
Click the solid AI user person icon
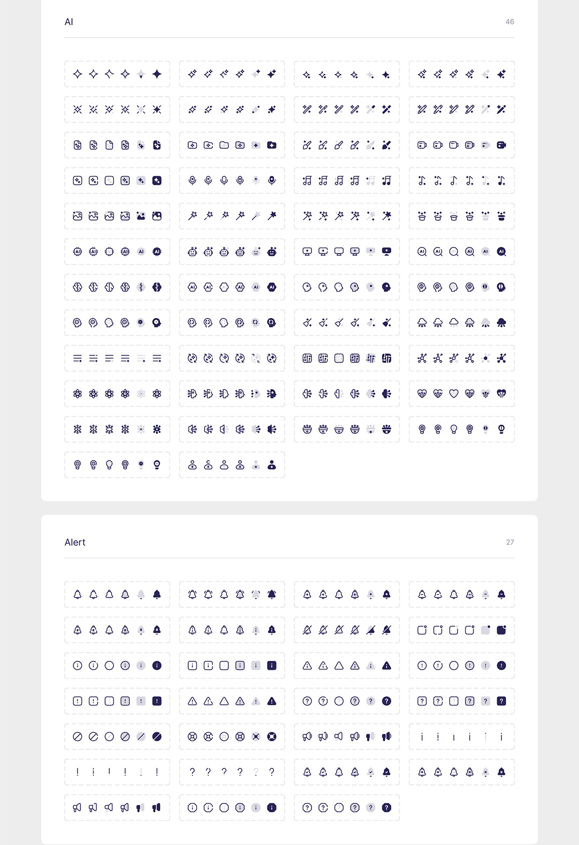tap(272, 465)
